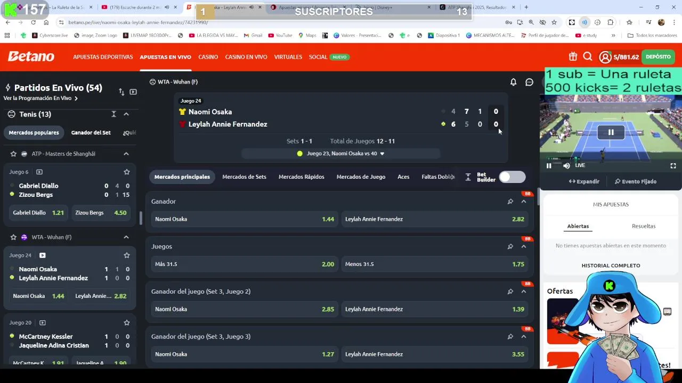Switch to Mercados de Sets tab
This screenshot has height=383, width=682.
pos(244,177)
